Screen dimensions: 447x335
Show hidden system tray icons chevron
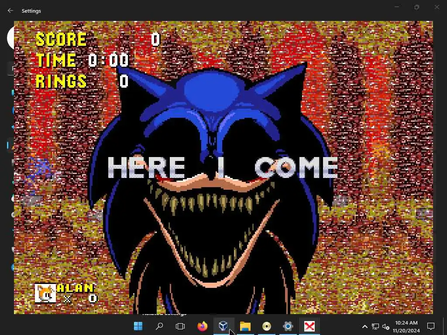[364, 326]
